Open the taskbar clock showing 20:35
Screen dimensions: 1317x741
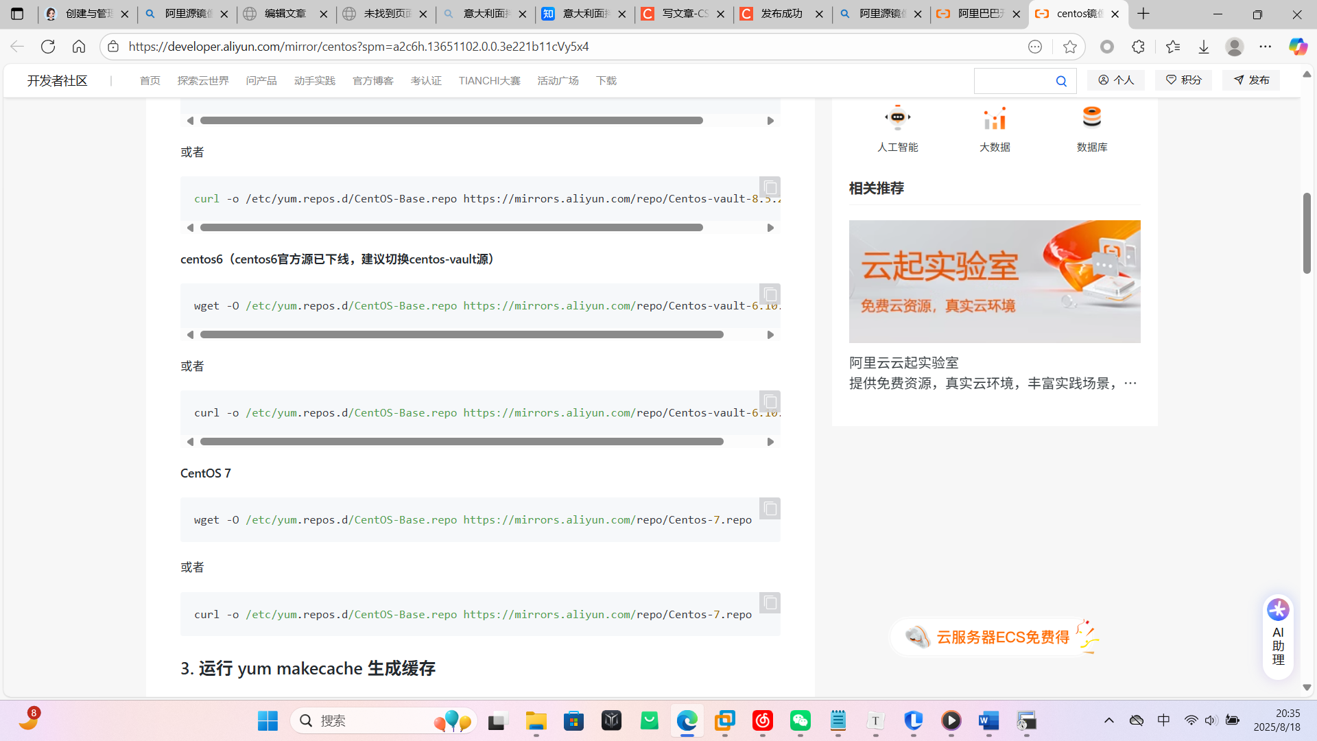coord(1277,720)
